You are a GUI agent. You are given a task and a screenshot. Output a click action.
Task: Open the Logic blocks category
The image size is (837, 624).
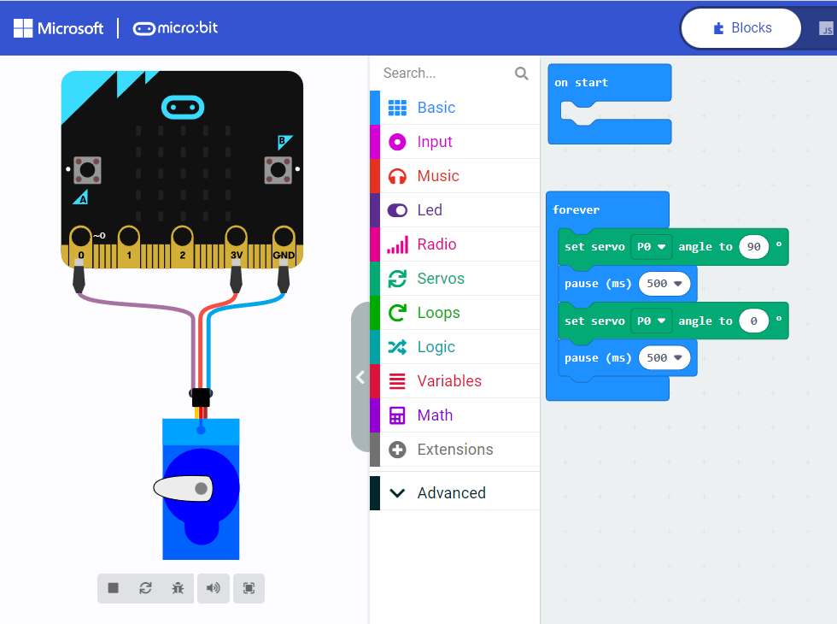click(454, 347)
